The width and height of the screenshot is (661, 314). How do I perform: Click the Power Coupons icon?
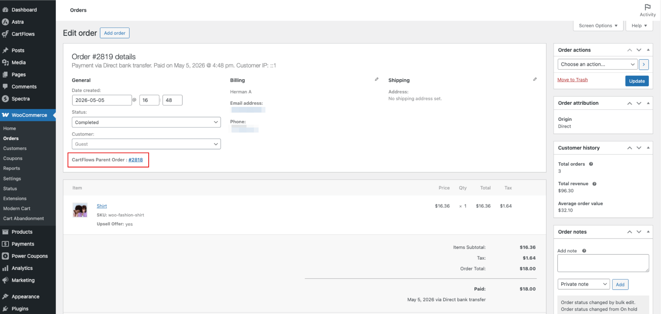5,256
